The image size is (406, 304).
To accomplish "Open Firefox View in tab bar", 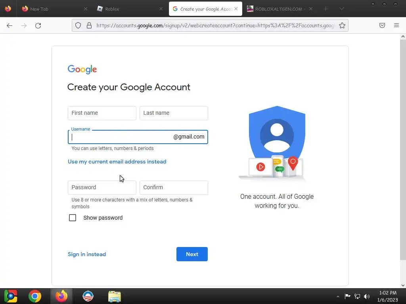I will 8,9.
